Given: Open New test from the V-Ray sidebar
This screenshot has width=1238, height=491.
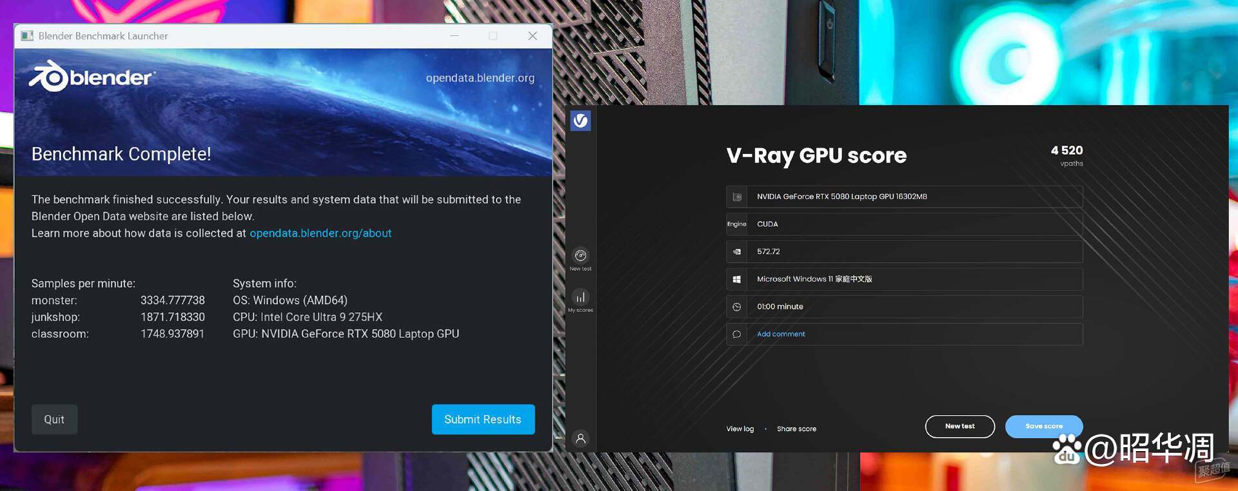Looking at the screenshot, I should 580,260.
